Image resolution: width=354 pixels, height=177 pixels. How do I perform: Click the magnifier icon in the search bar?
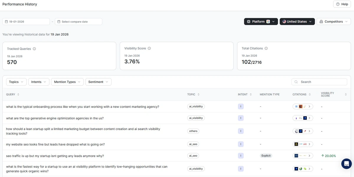(296, 81)
